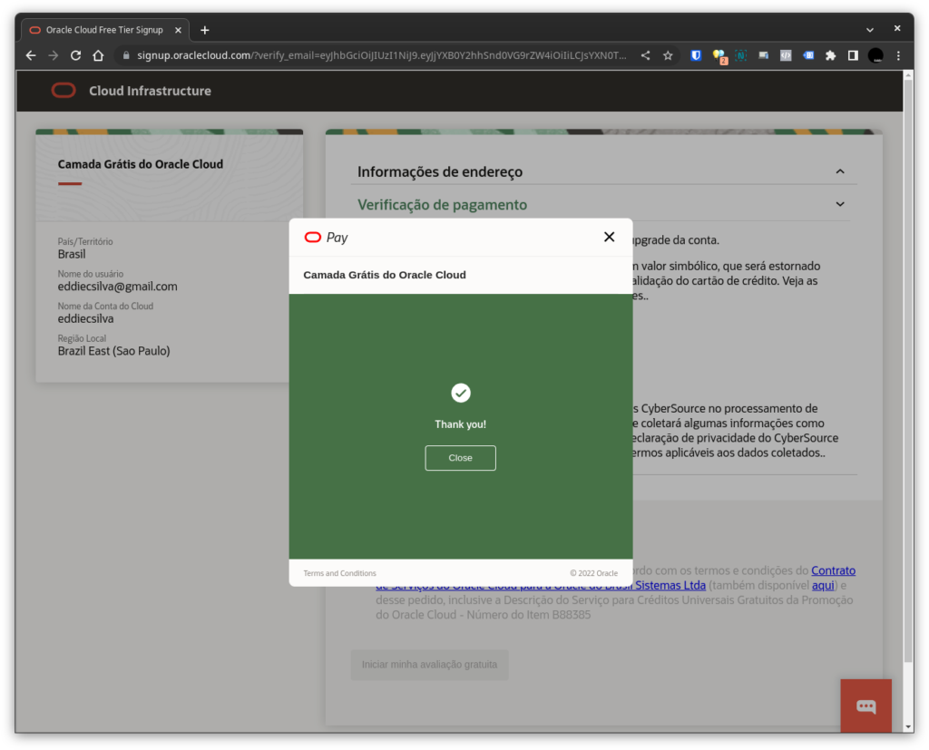This screenshot has height=750, width=929.
Task: Click the Thank you! message
Action: tap(460, 424)
